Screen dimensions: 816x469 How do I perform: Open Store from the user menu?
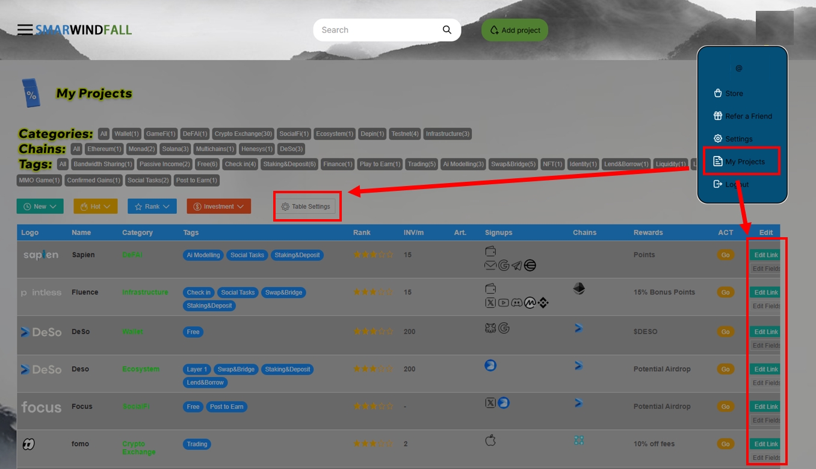click(728, 93)
